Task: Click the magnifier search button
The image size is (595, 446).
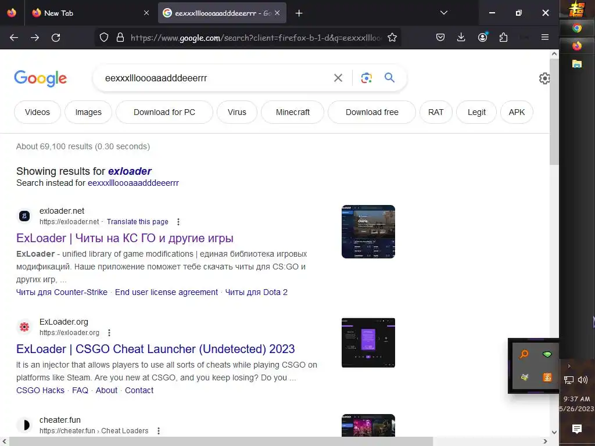Action: [389, 78]
